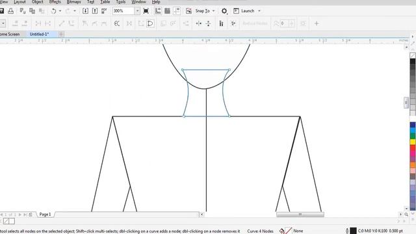Click the no-color swatch atop the palette
Screen dimensions: 416x234
413,55
